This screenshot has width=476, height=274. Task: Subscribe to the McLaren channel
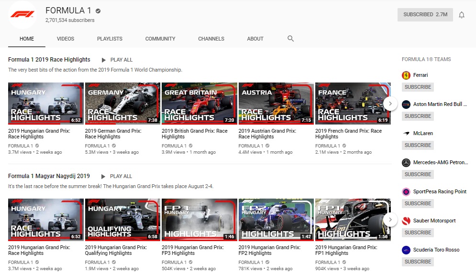(418, 146)
